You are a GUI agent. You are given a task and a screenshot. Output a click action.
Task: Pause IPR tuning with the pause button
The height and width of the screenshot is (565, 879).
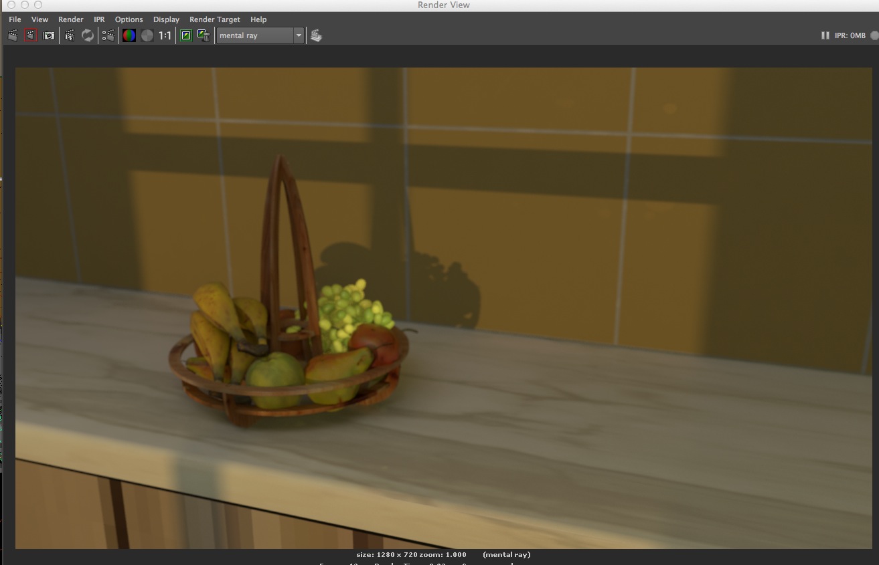pyautogui.click(x=825, y=35)
